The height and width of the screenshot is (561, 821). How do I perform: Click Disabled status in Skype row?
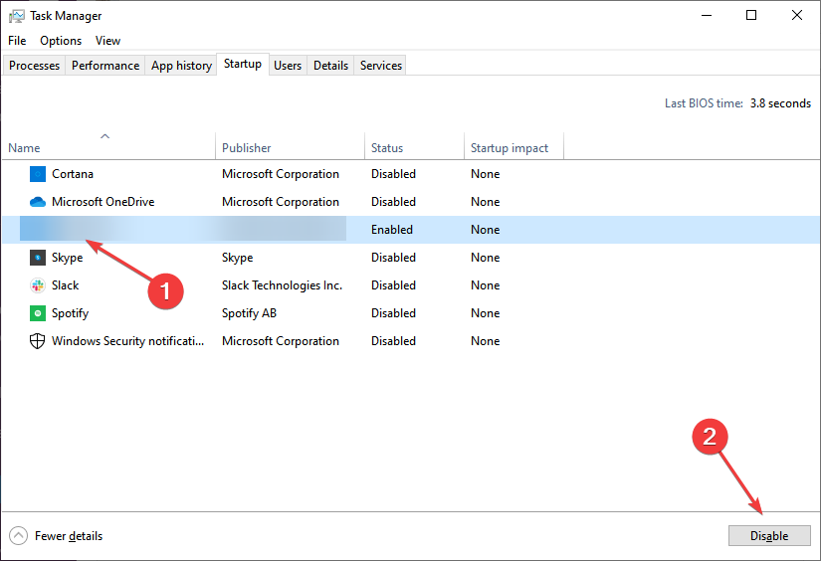point(393,258)
